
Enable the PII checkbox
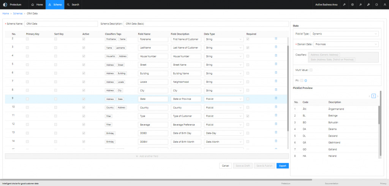tap(302, 80)
